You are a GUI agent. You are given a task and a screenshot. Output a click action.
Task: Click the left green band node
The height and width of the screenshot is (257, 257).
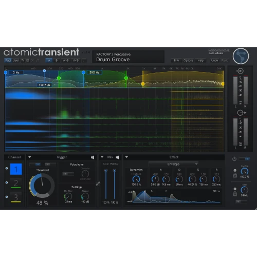59,78
